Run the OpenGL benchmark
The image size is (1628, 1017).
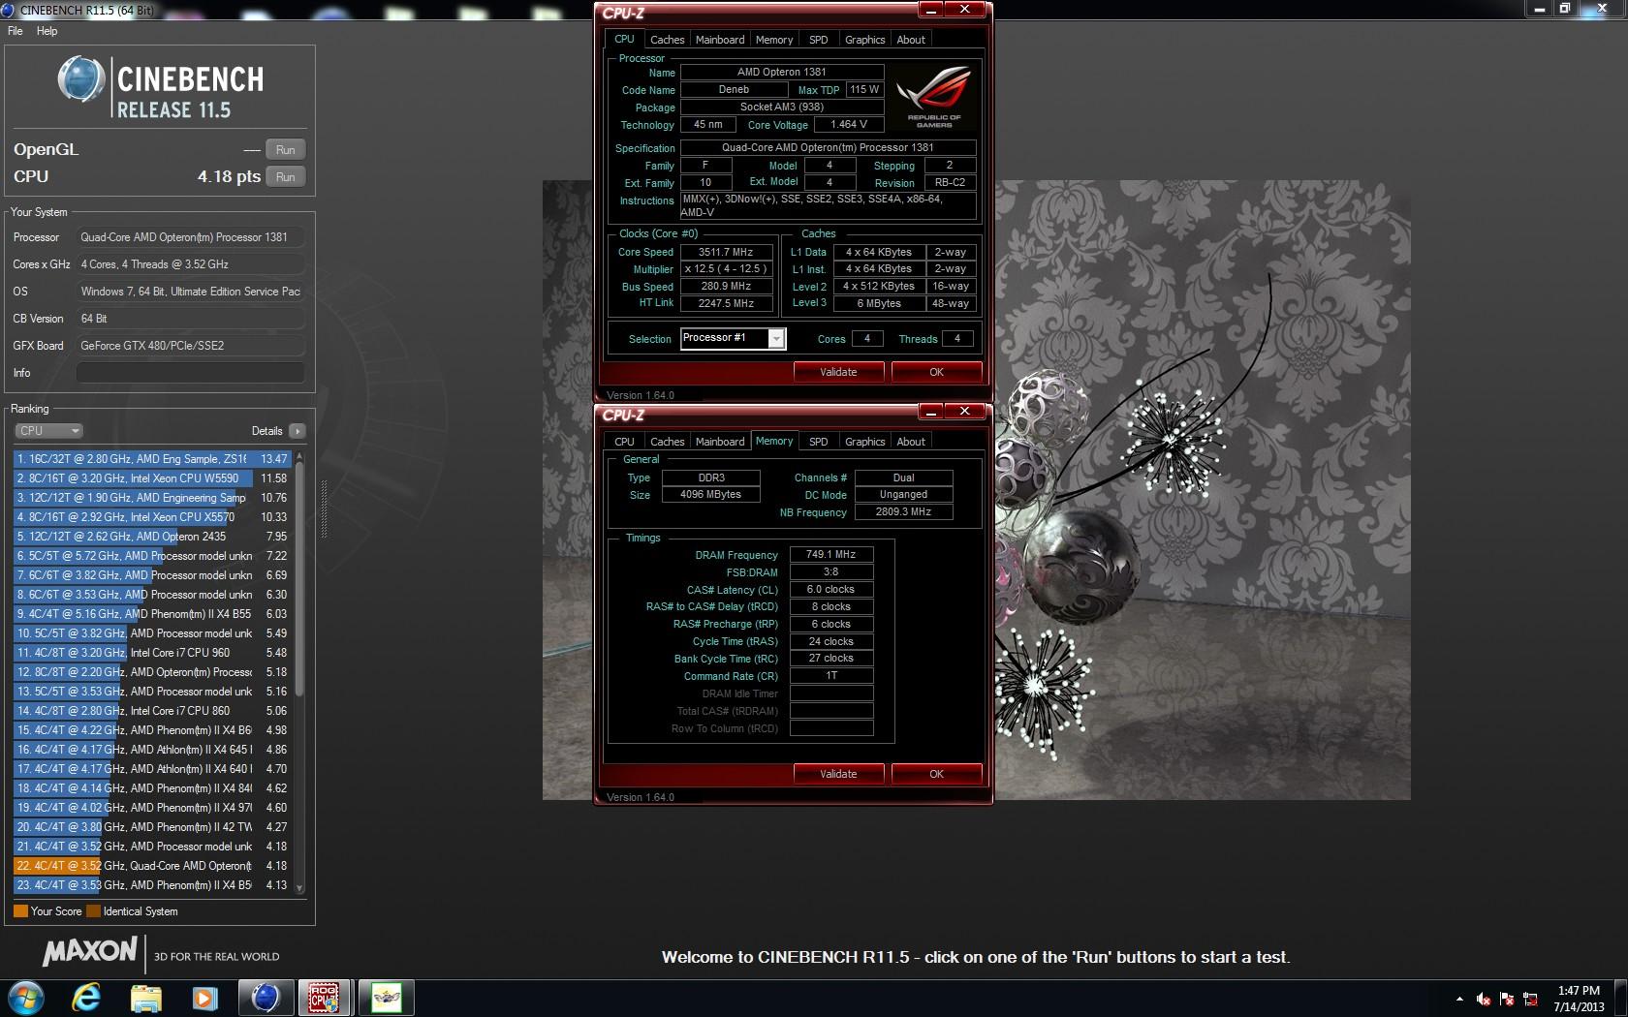tap(285, 150)
